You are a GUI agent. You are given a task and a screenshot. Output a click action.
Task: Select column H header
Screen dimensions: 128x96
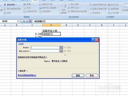tap(102, 25)
